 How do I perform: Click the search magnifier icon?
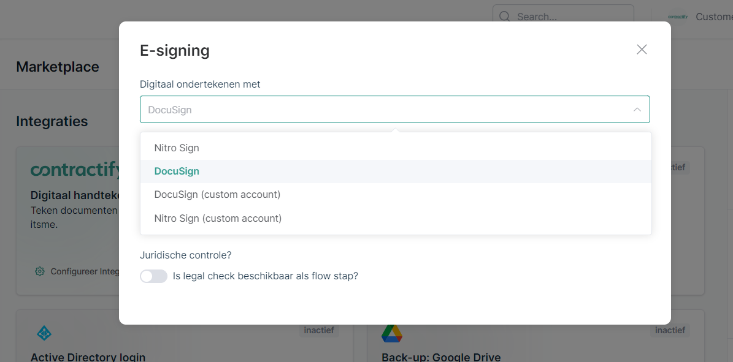point(505,17)
